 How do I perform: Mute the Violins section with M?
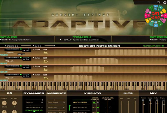click(x=46, y=49)
